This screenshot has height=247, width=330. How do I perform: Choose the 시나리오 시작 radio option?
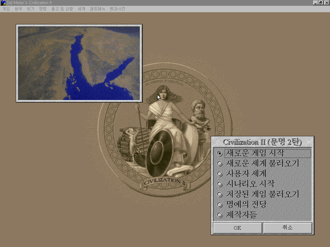tap(246, 184)
